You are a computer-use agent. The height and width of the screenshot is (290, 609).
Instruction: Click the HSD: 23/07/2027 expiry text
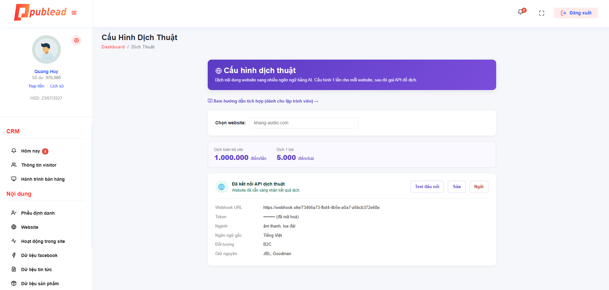pos(46,98)
